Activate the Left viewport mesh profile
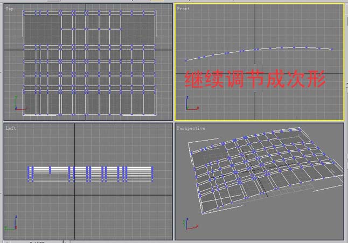 tap(91, 174)
